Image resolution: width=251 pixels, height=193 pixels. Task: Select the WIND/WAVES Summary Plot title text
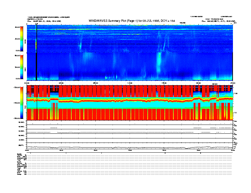pos(132,21)
